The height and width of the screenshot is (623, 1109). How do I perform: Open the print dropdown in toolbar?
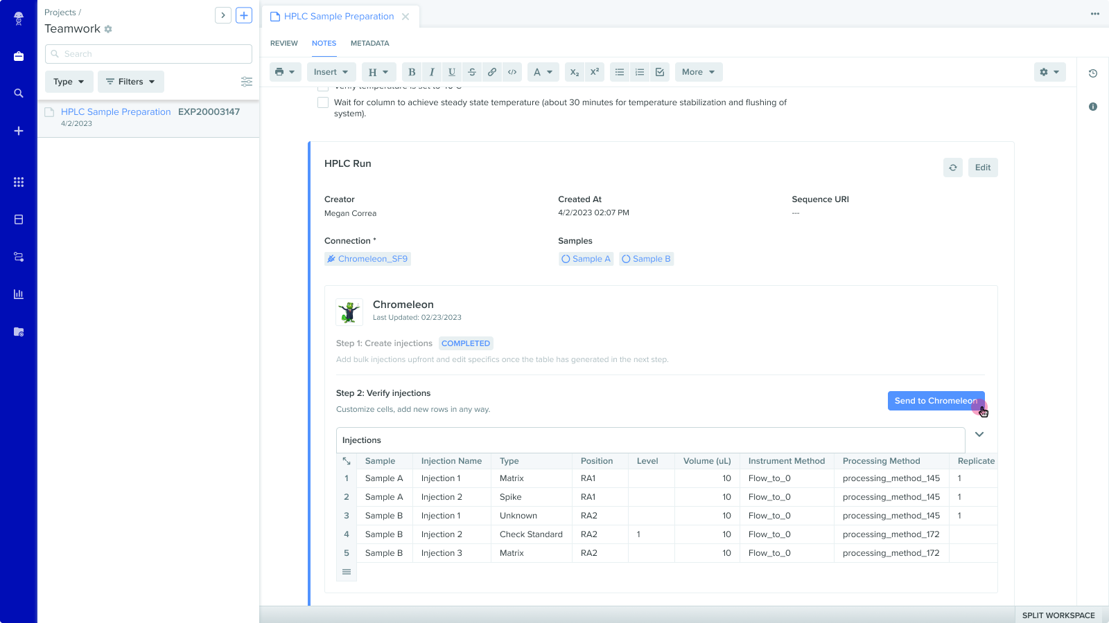pos(286,72)
